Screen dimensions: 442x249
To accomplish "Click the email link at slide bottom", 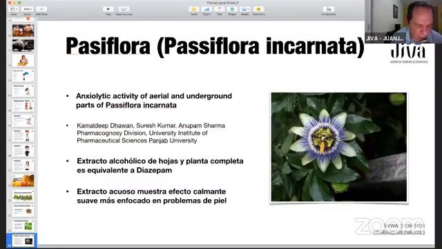I will (x=399, y=232).
